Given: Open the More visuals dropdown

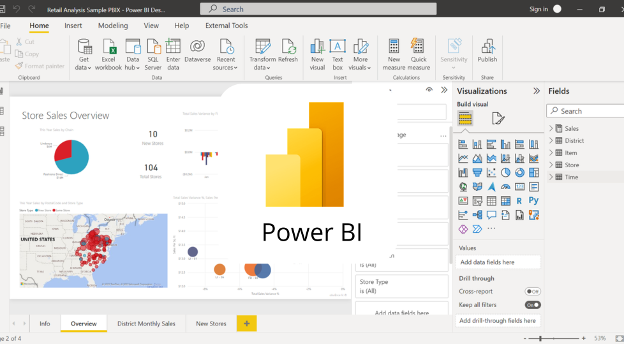Looking at the screenshot, I should (360, 55).
